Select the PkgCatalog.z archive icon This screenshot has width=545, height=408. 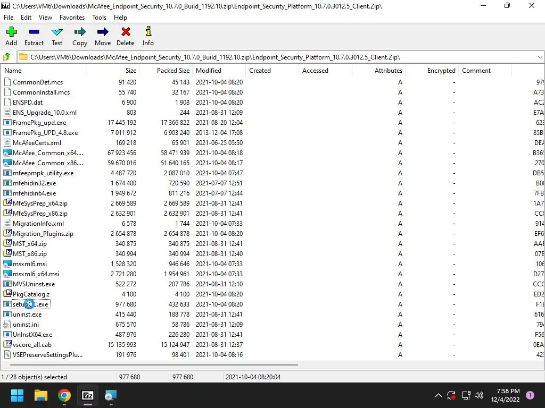point(7,294)
